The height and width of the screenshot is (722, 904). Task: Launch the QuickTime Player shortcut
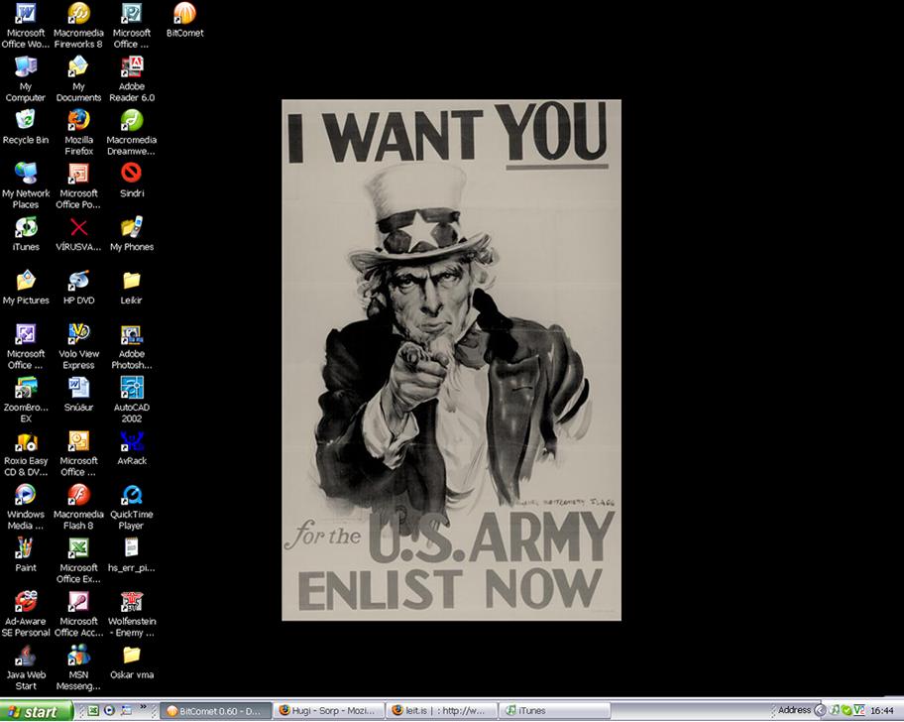pos(132,508)
